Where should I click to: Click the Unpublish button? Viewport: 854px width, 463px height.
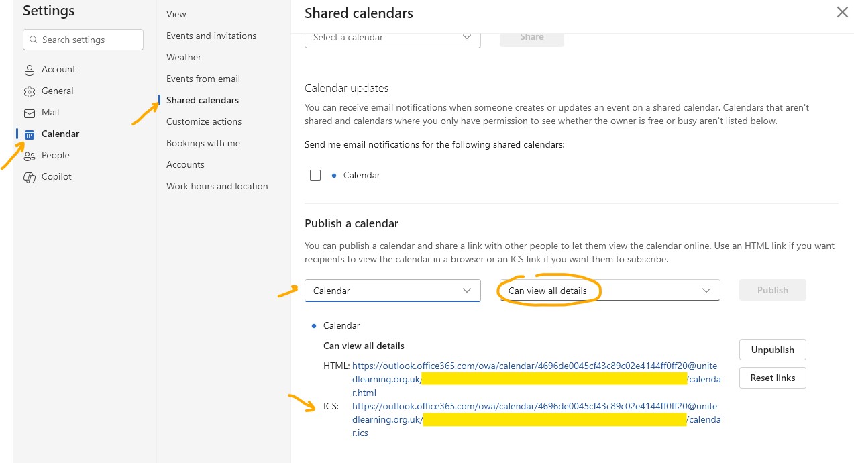pos(772,350)
